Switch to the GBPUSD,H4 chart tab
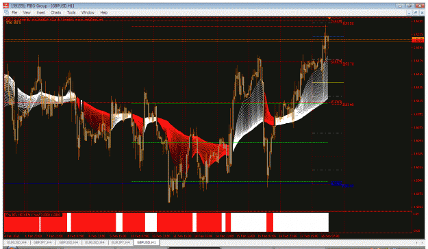Screen dimensions: 428x249 68,242
